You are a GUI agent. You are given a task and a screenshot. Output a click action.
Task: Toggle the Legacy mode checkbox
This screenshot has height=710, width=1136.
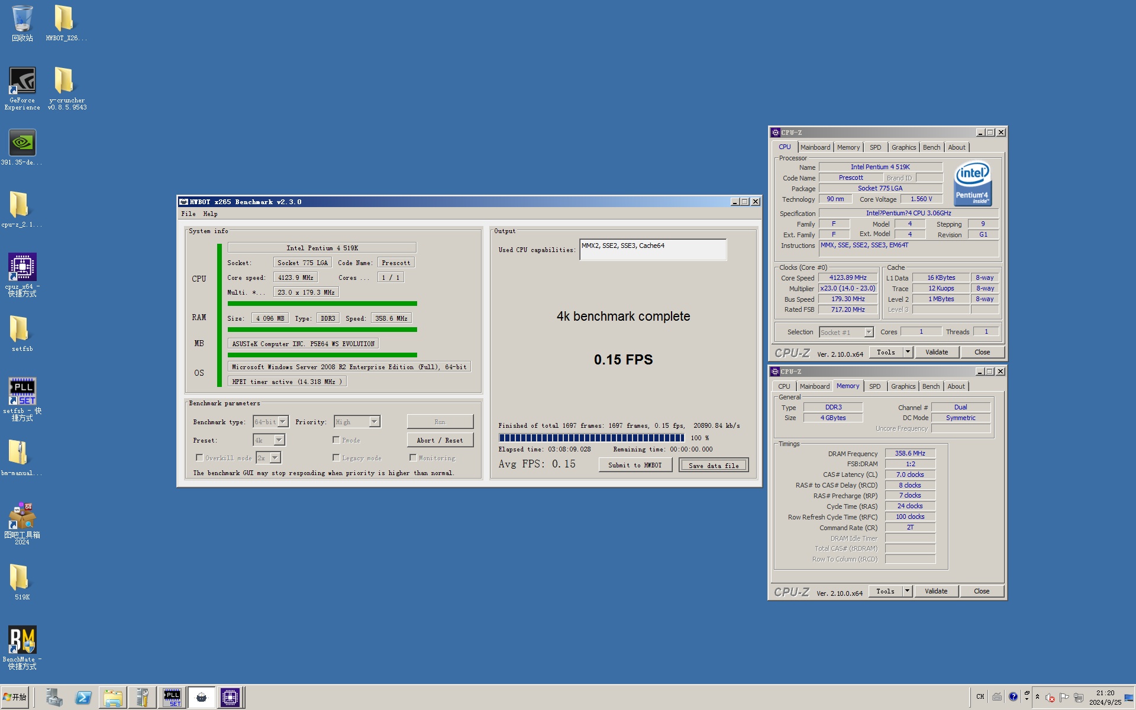click(x=336, y=457)
